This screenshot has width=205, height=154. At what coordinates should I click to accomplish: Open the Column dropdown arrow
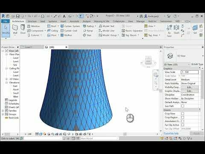(x=41, y=35)
